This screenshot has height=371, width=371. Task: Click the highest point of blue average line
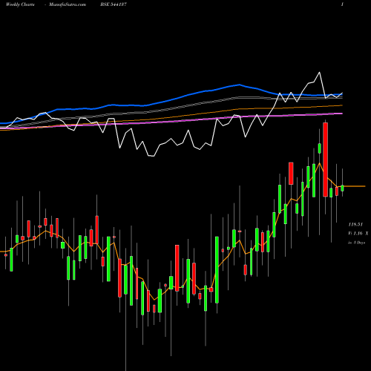pyautogui.click(x=239, y=85)
